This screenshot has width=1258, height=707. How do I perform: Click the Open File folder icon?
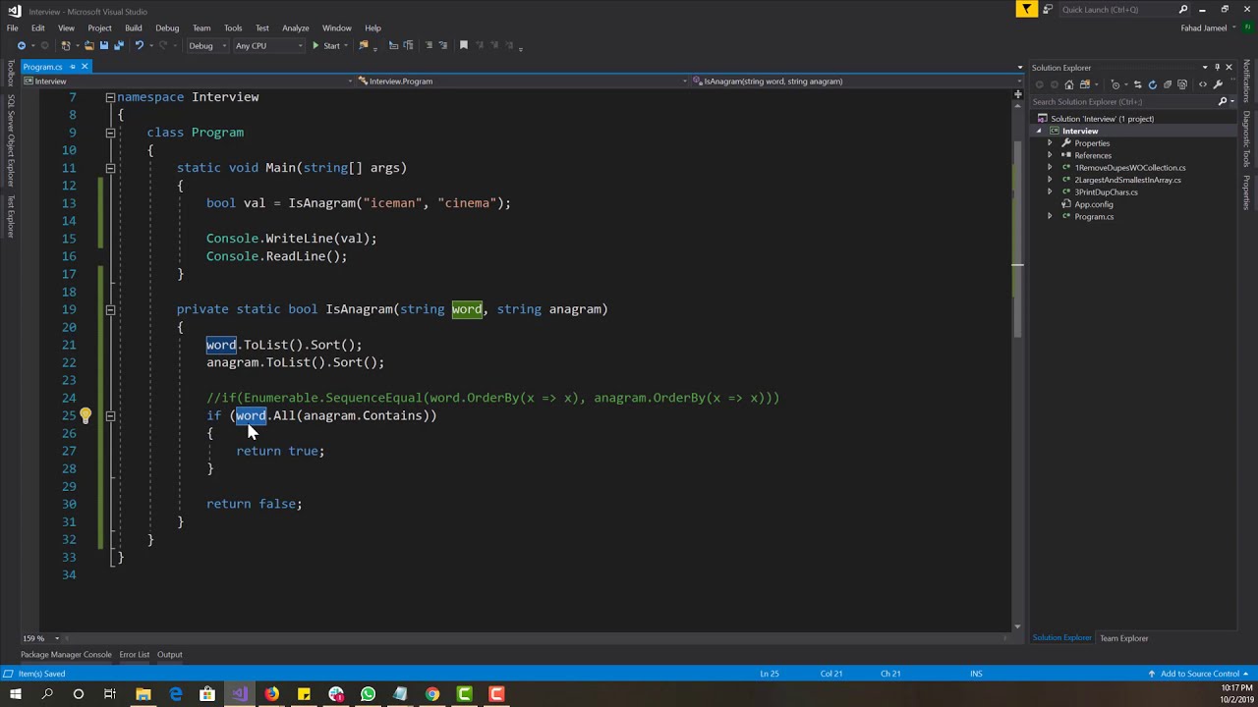pos(89,45)
